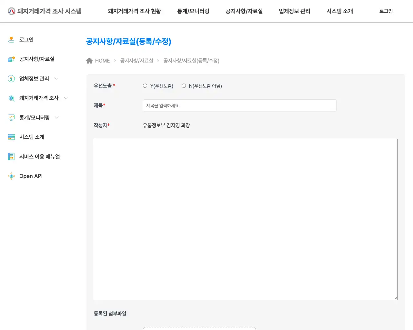The width and height of the screenshot is (413, 330).
Task: Select the 공지사항/자료실 megaphone icon in sidebar
Action: point(11,59)
